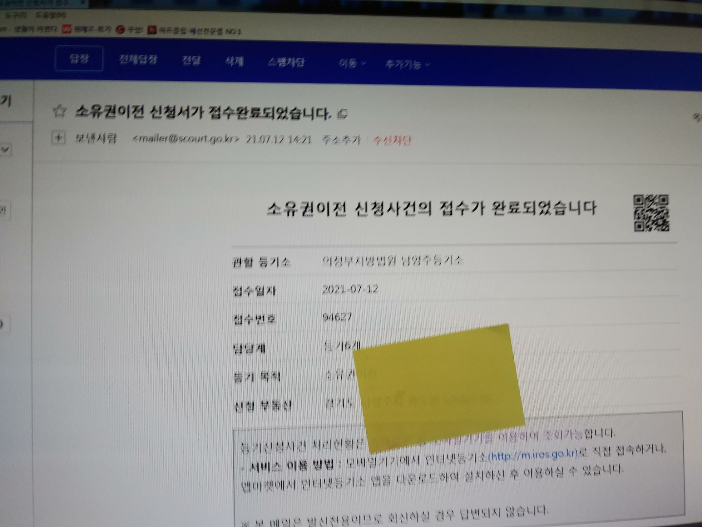Image resolution: width=702 pixels, height=527 pixels.
Task: Select the receipt date 2021-07-12
Action: [x=350, y=289]
